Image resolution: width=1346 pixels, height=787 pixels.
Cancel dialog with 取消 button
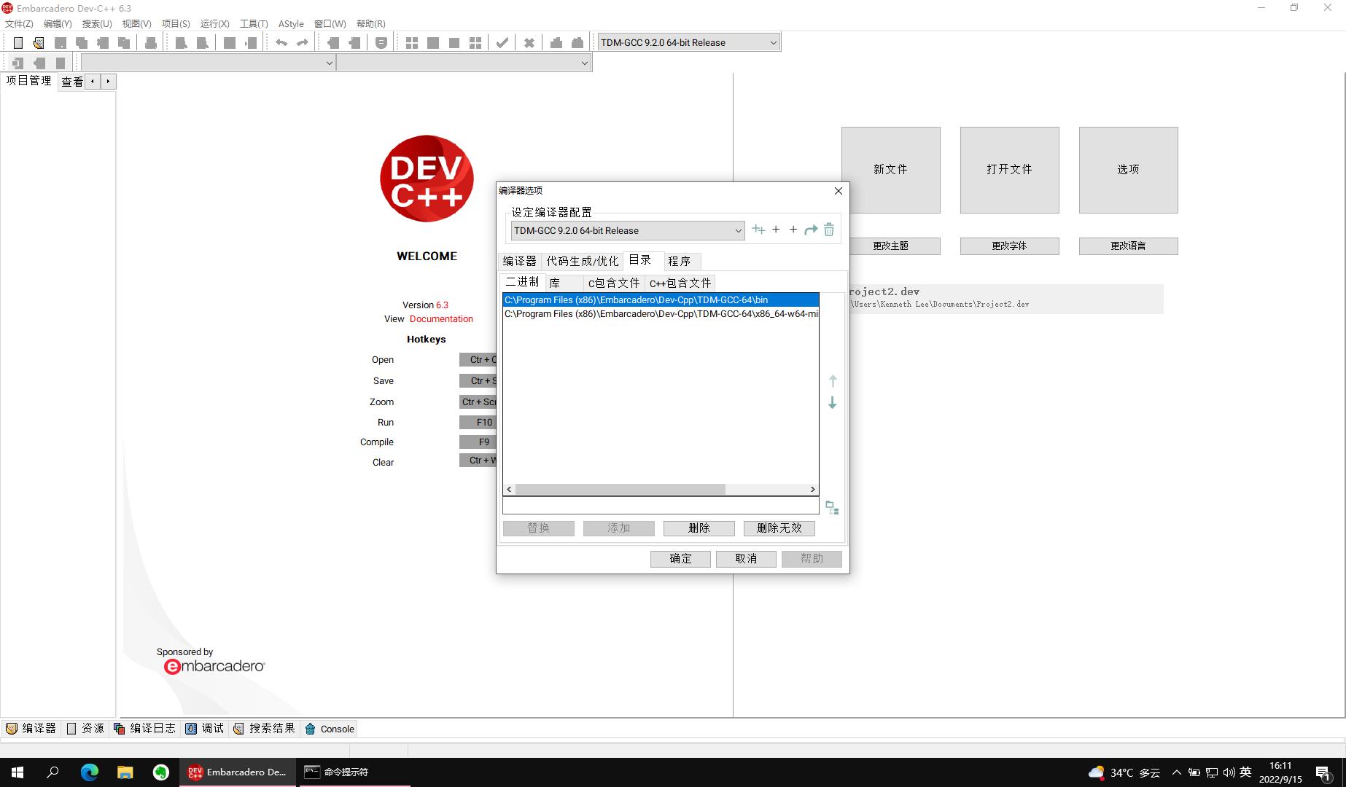(x=746, y=559)
